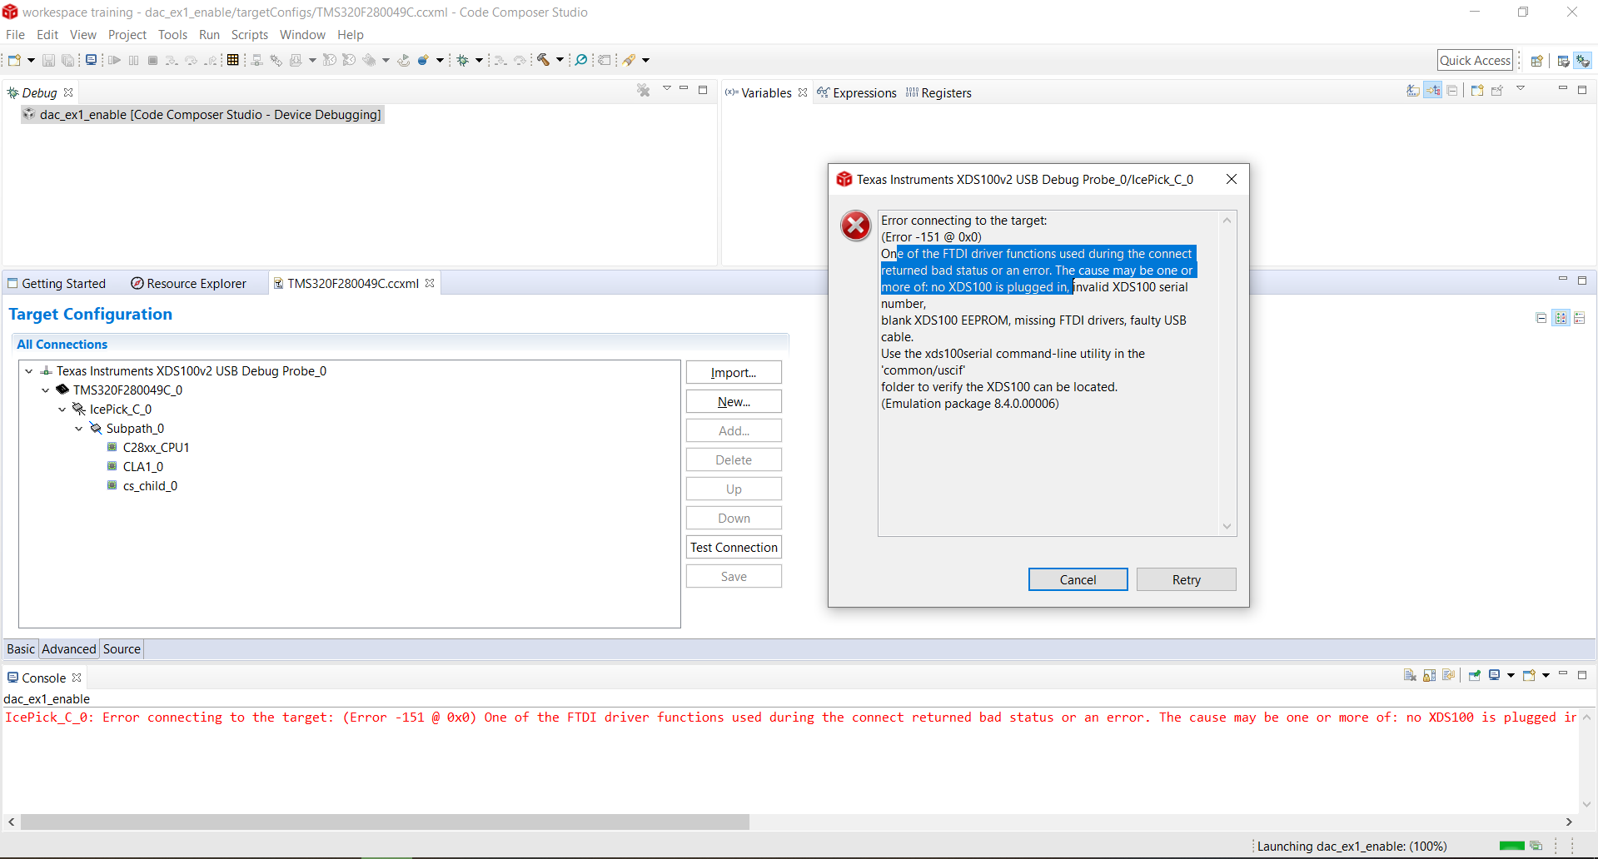The width and height of the screenshot is (1598, 859).
Task: Click the New... button
Action: pyautogui.click(x=734, y=402)
